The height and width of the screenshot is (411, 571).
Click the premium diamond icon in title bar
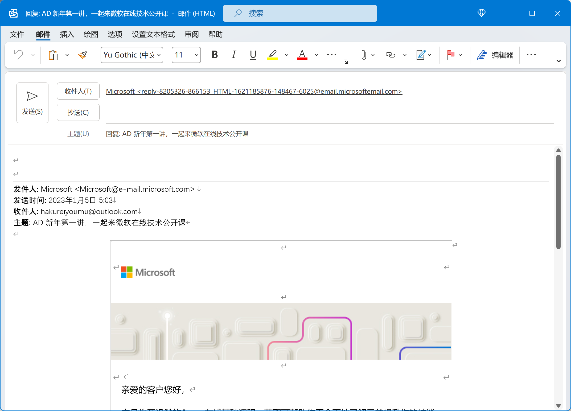coord(481,13)
